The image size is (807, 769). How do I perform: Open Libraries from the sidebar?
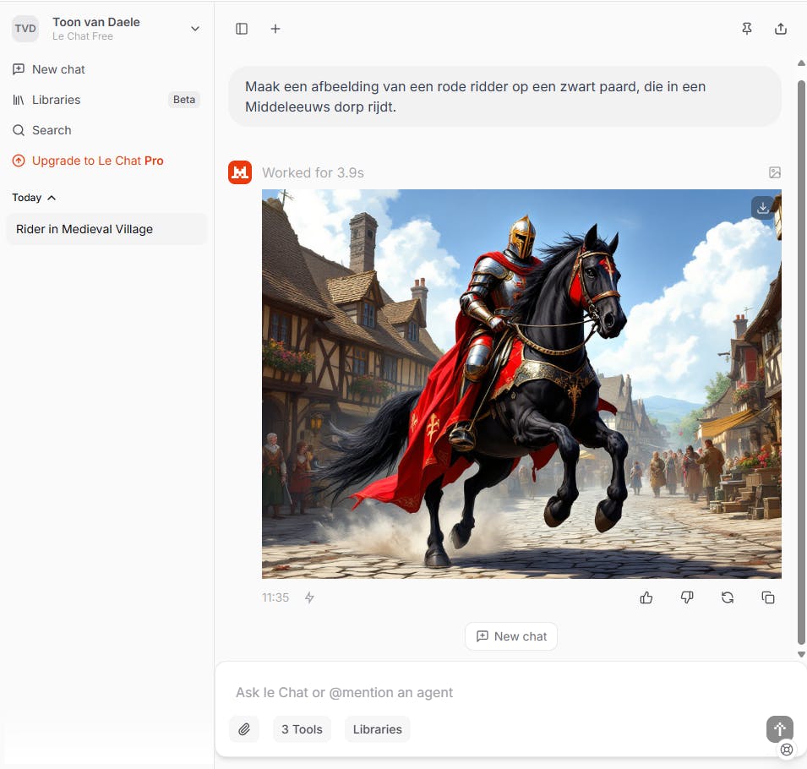coord(55,100)
